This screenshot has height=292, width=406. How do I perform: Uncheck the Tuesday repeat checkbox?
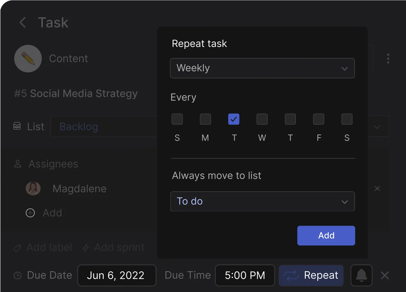coord(234,119)
